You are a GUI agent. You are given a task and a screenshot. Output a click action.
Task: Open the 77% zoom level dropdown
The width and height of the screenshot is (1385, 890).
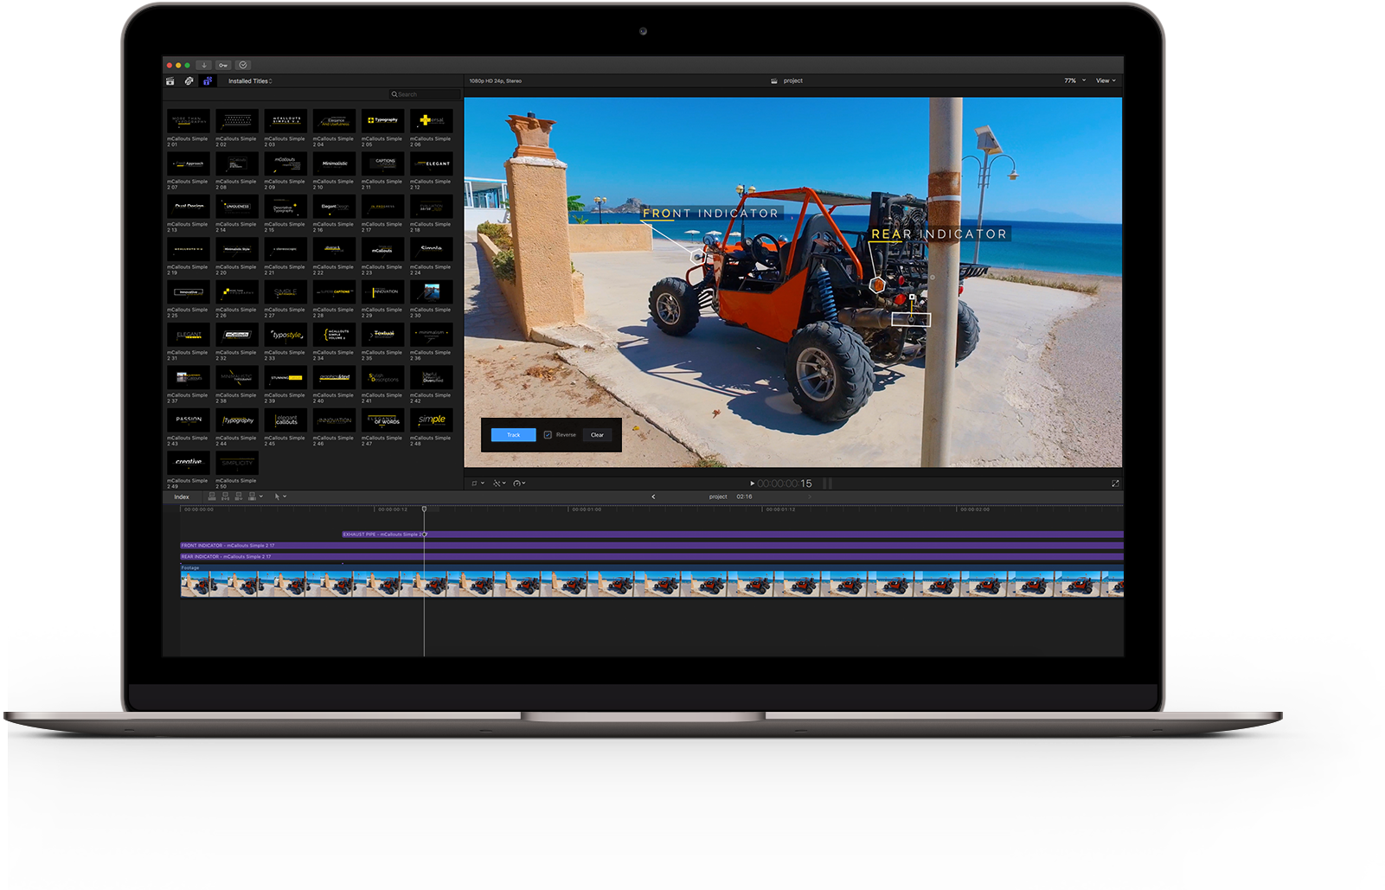(x=1074, y=80)
